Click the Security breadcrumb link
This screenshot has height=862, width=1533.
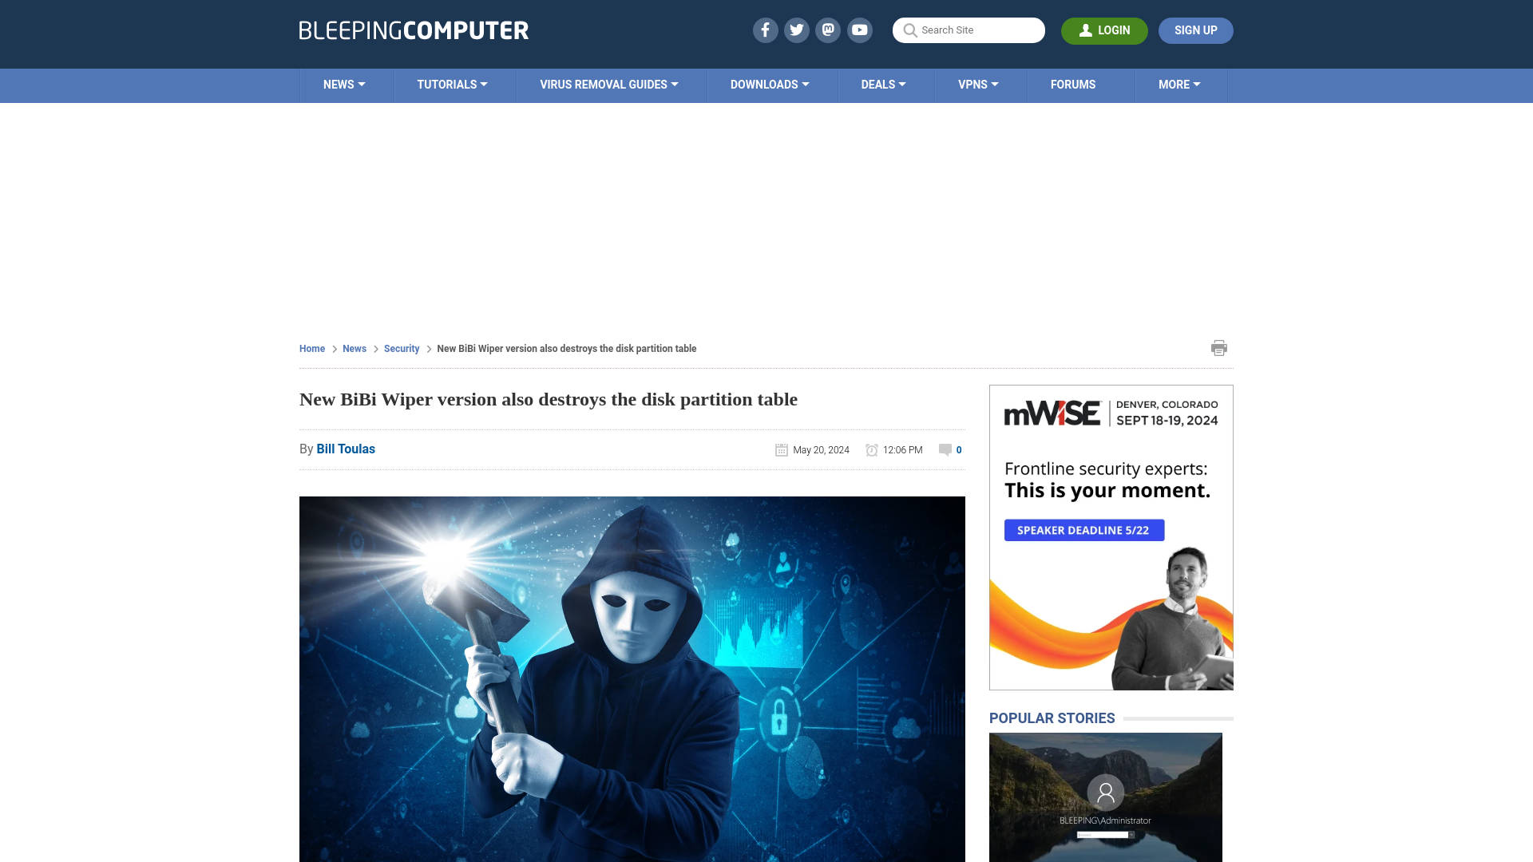tap(401, 348)
